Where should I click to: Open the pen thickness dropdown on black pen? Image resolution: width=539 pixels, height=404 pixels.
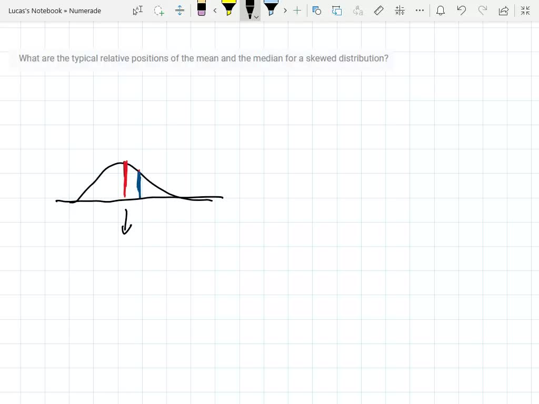(256, 17)
